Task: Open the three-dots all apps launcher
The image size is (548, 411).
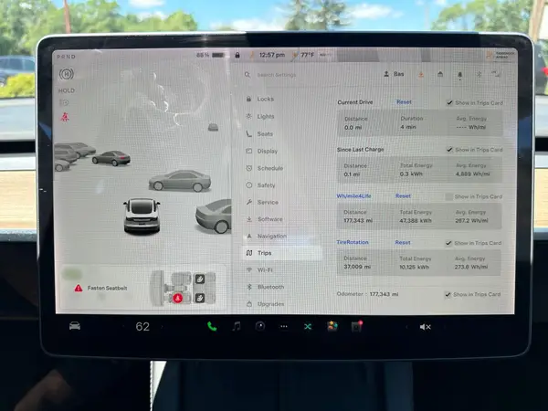Action: (284, 326)
